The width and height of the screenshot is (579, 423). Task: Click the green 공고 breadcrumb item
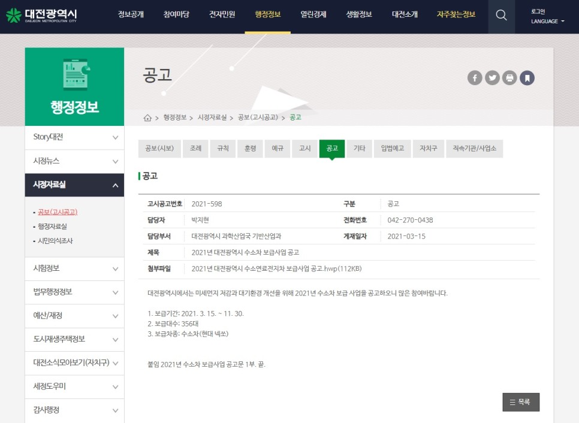click(x=295, y=117)
